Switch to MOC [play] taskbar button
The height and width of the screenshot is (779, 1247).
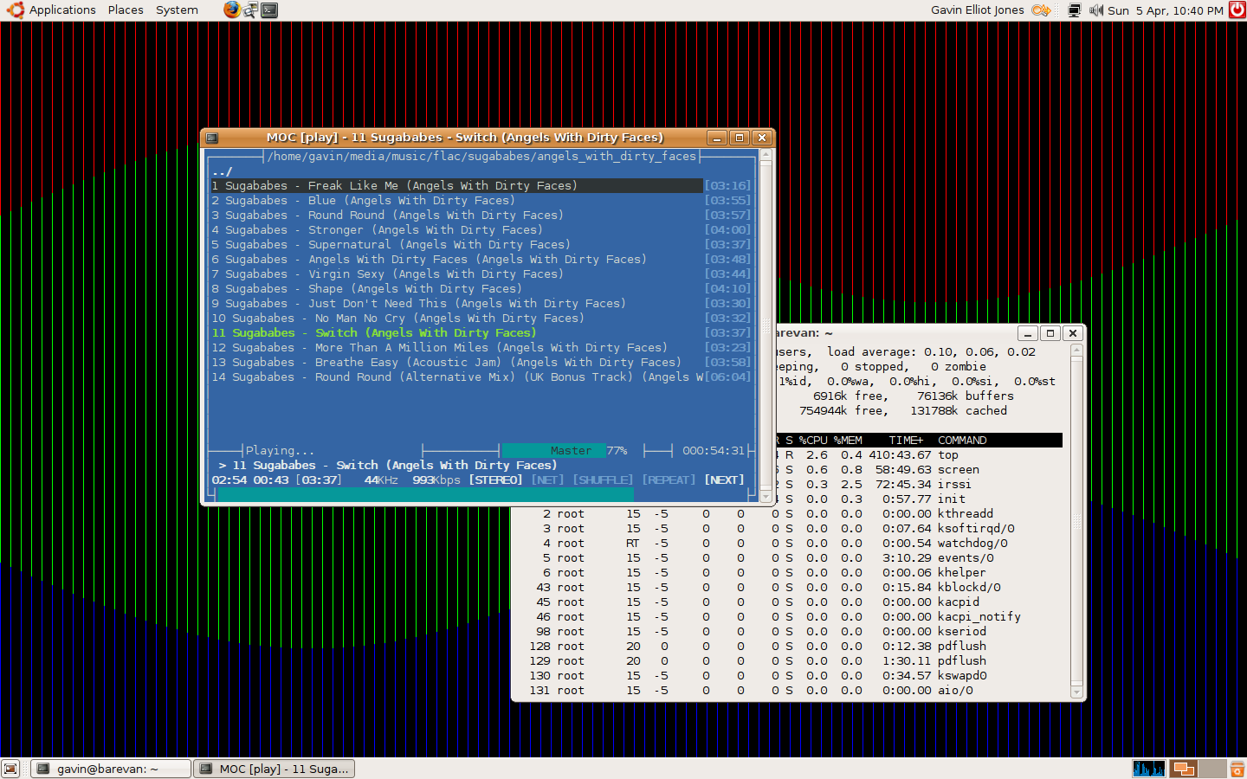274,769
